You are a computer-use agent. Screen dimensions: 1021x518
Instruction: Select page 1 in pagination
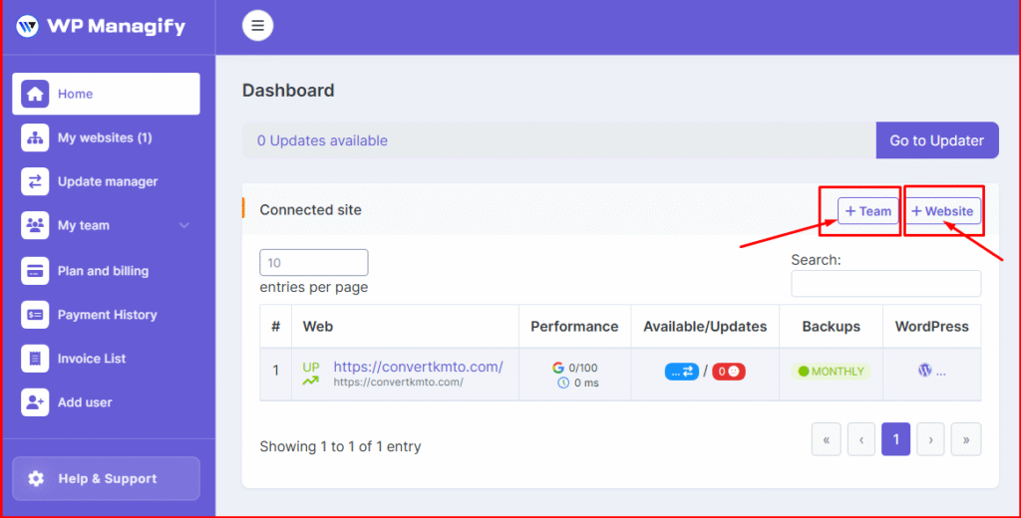click(x=896, y=439)
